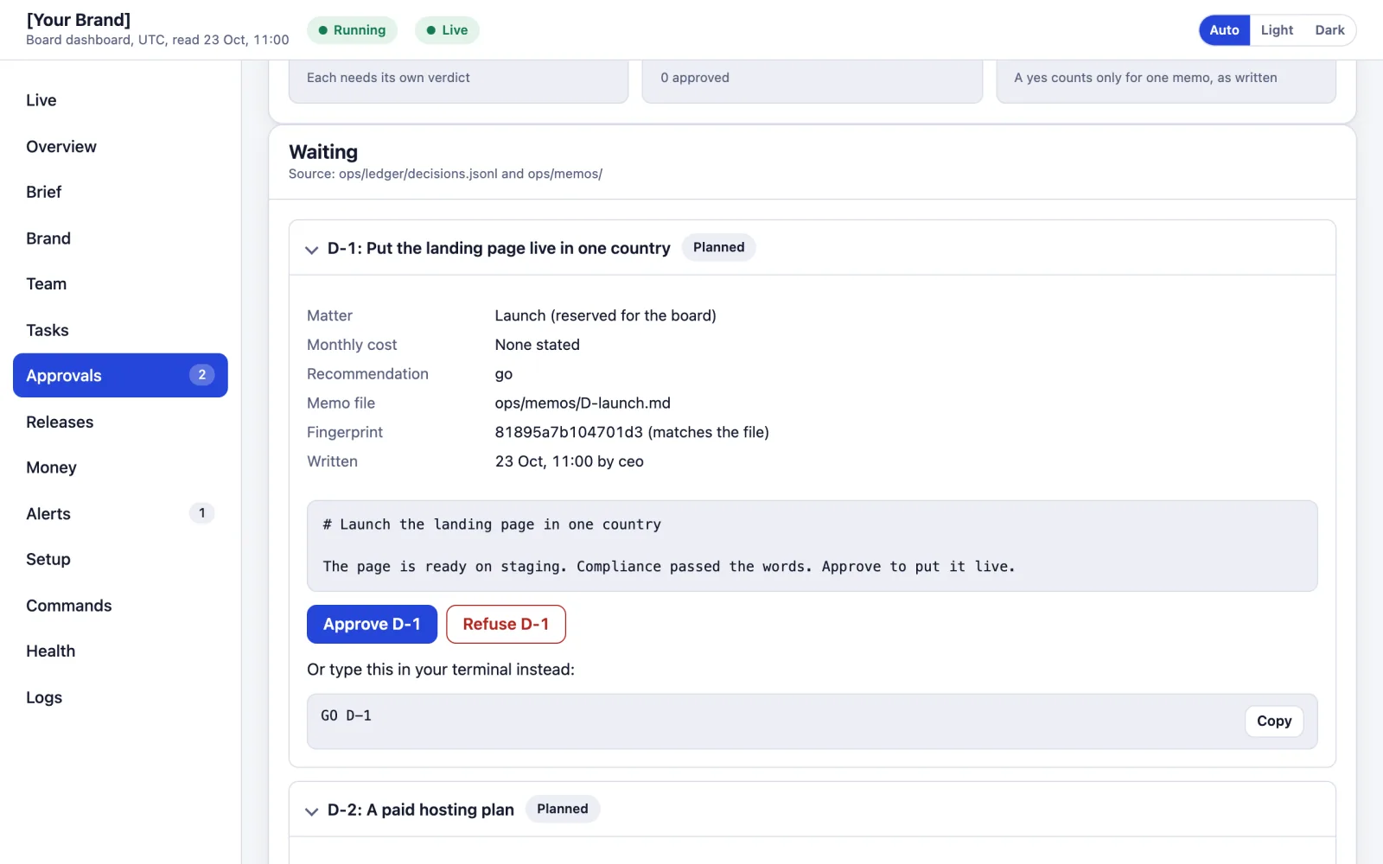The height and width of the screenshot is (864, 1383).
Task: Select Approvals in the sidebar
Action: (x=120, y=375)
